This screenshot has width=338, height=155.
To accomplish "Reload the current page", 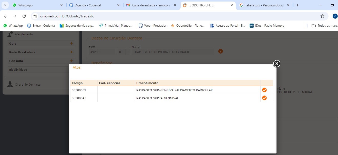I will [x=24, y=16].
